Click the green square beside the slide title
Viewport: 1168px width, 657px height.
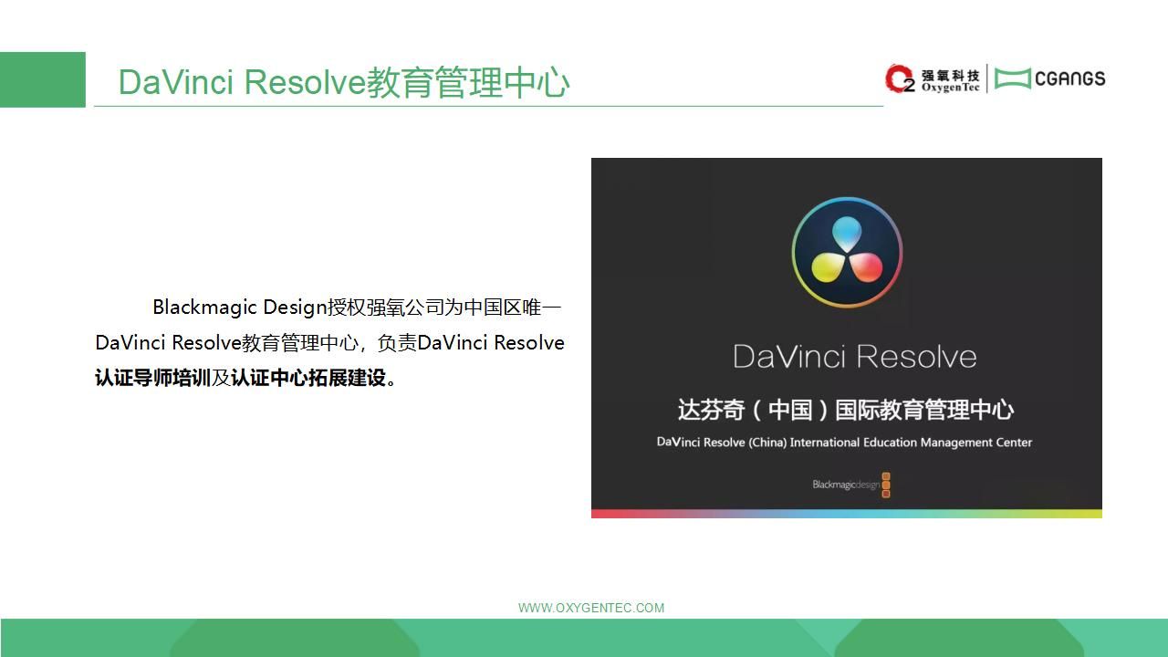tap(42, 79)
